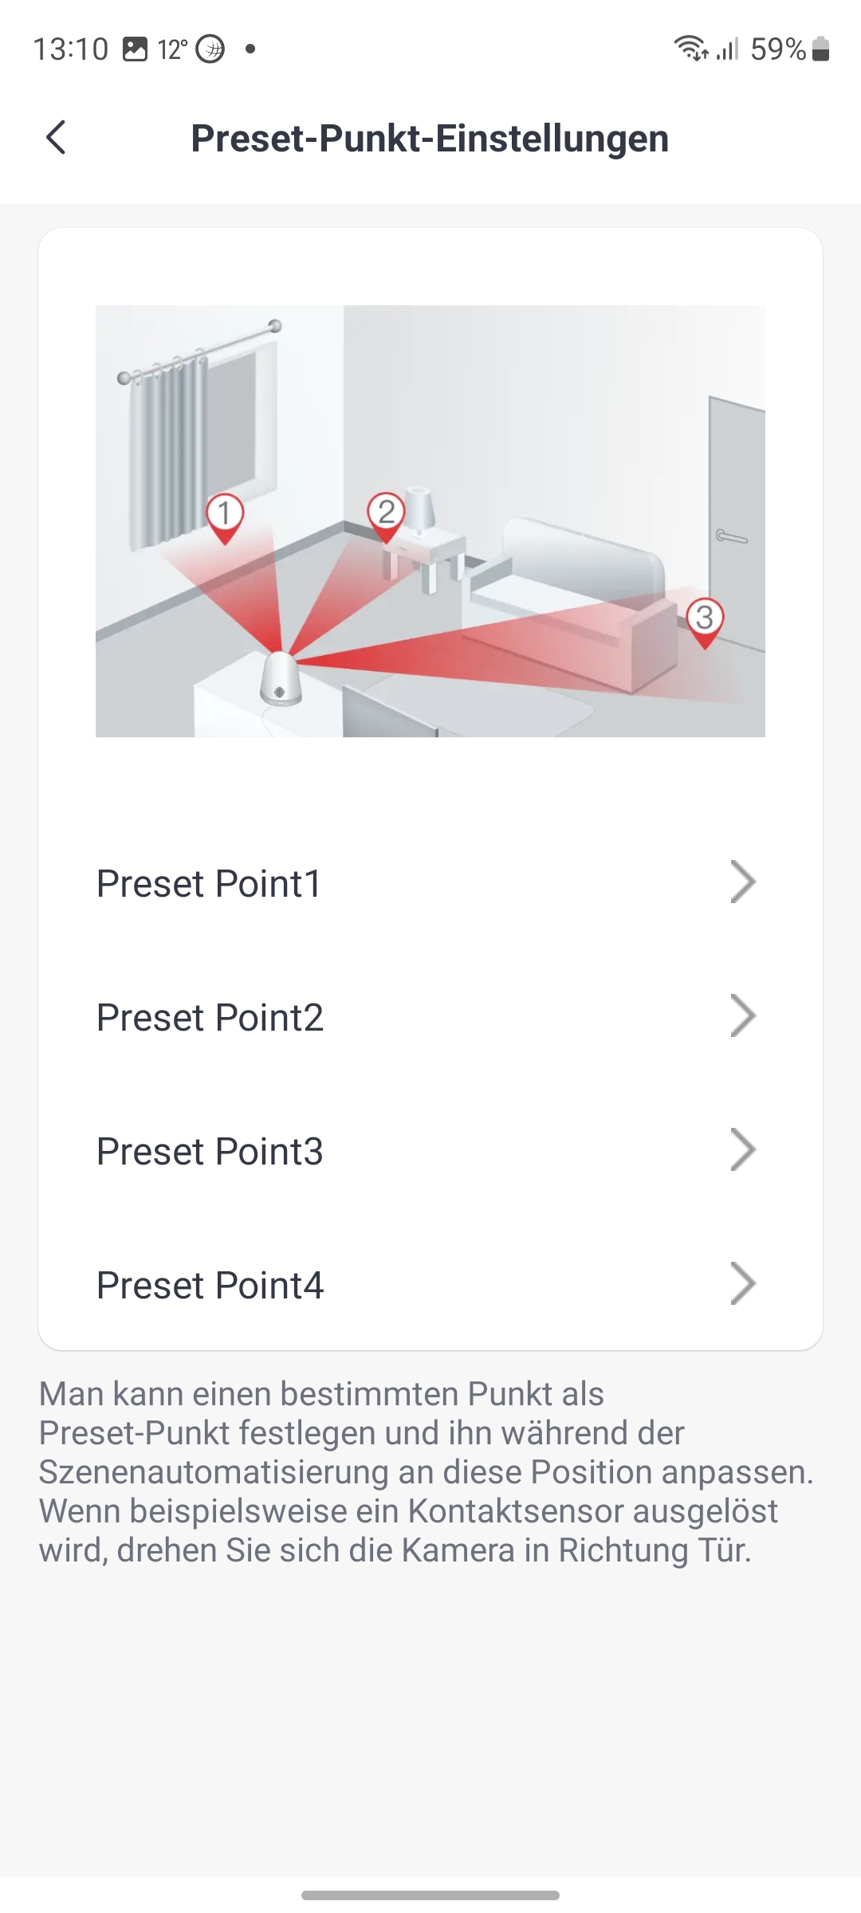This screenshot has height=1913, width=861.
Task: Tap the back arrow icon
Action: point(56,138)
